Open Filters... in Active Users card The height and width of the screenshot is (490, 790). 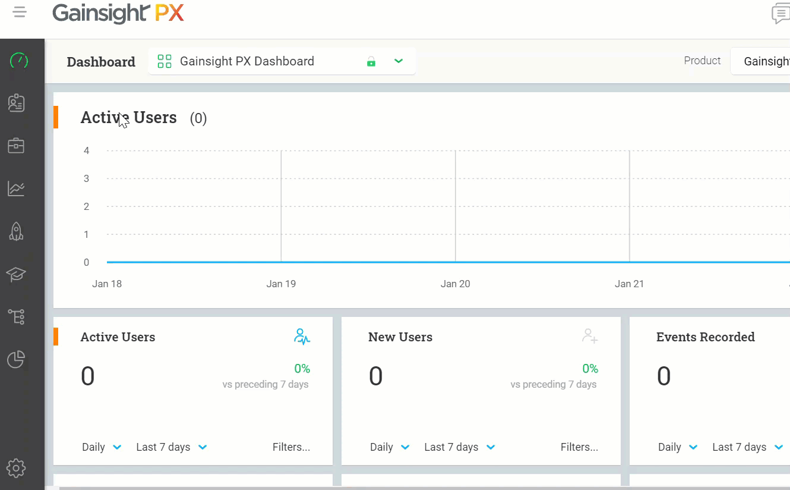coord(291,447)
